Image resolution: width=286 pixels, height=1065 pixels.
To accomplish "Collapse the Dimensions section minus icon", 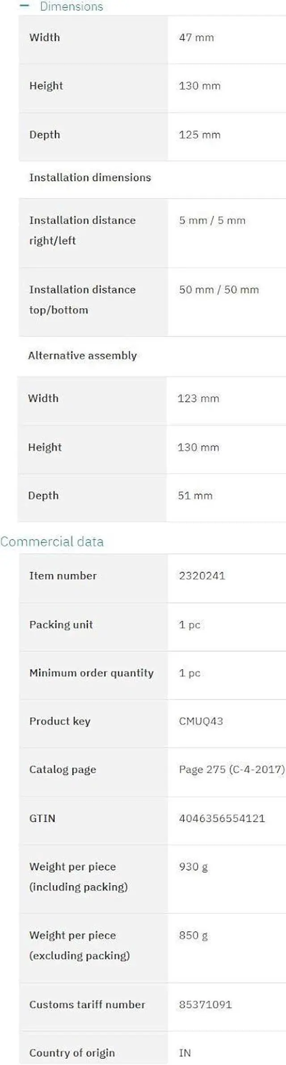I will click(25, 6).
